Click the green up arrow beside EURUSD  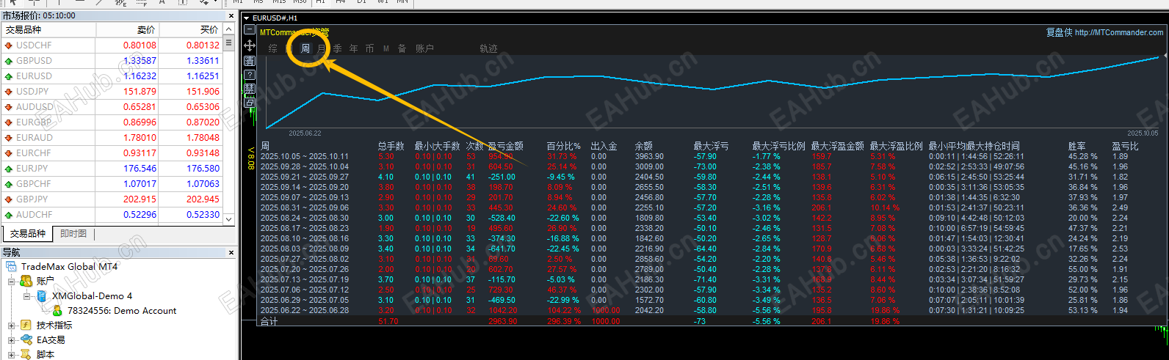[x=9, y=76]
